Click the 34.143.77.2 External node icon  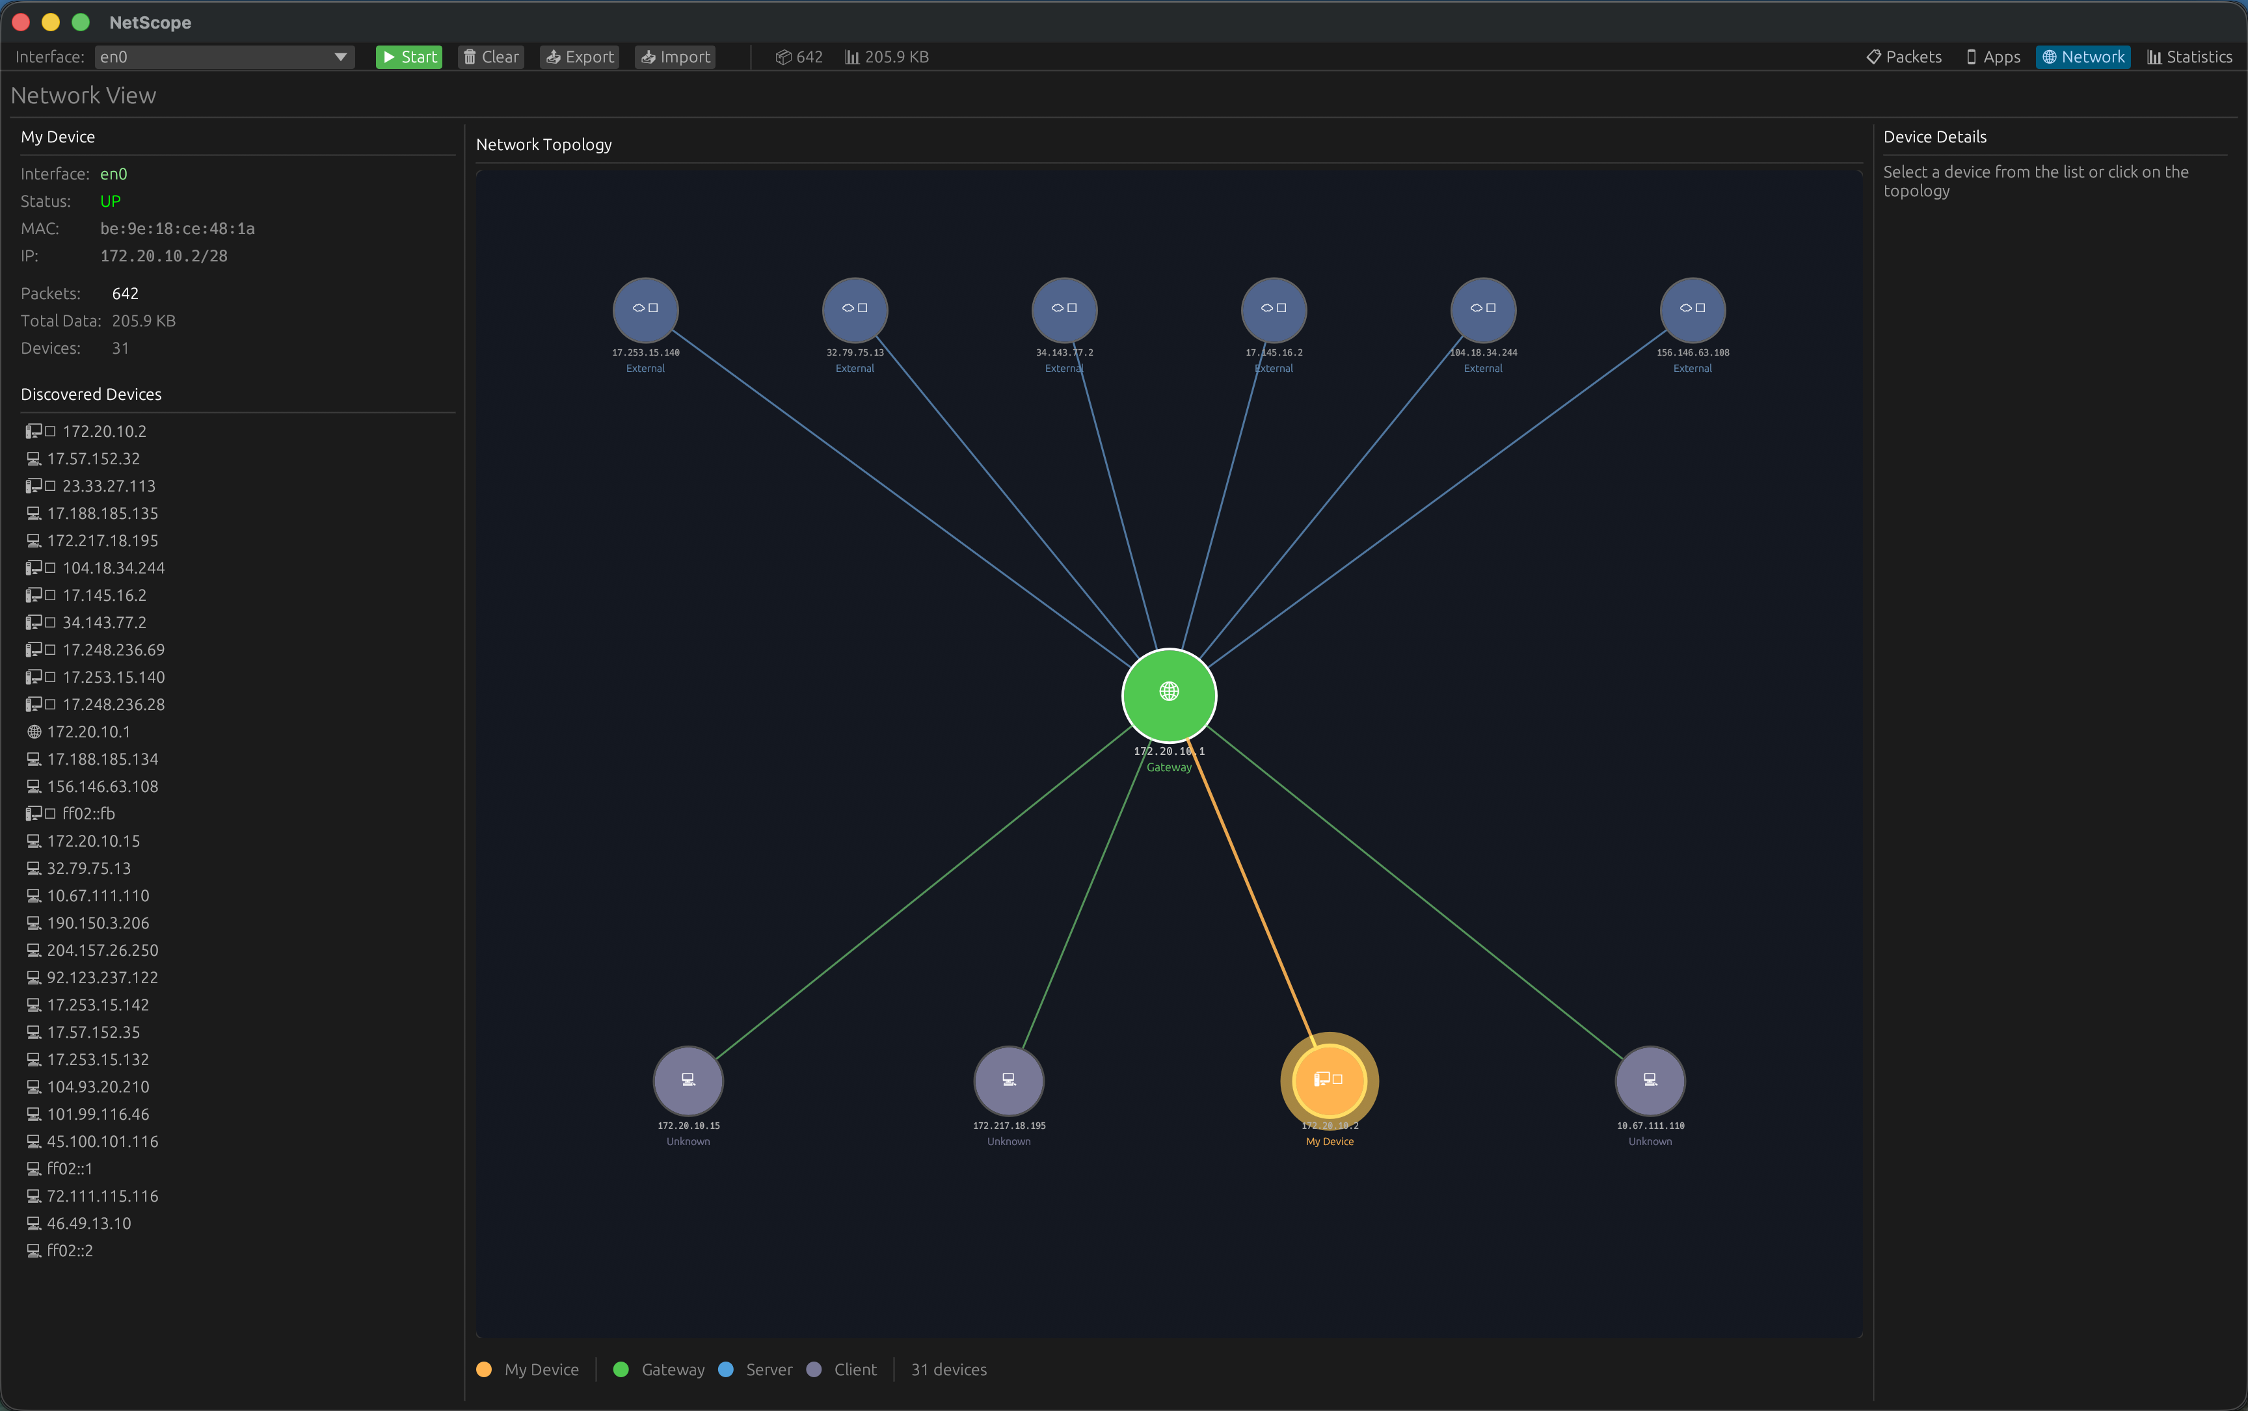click(1064, 309)
